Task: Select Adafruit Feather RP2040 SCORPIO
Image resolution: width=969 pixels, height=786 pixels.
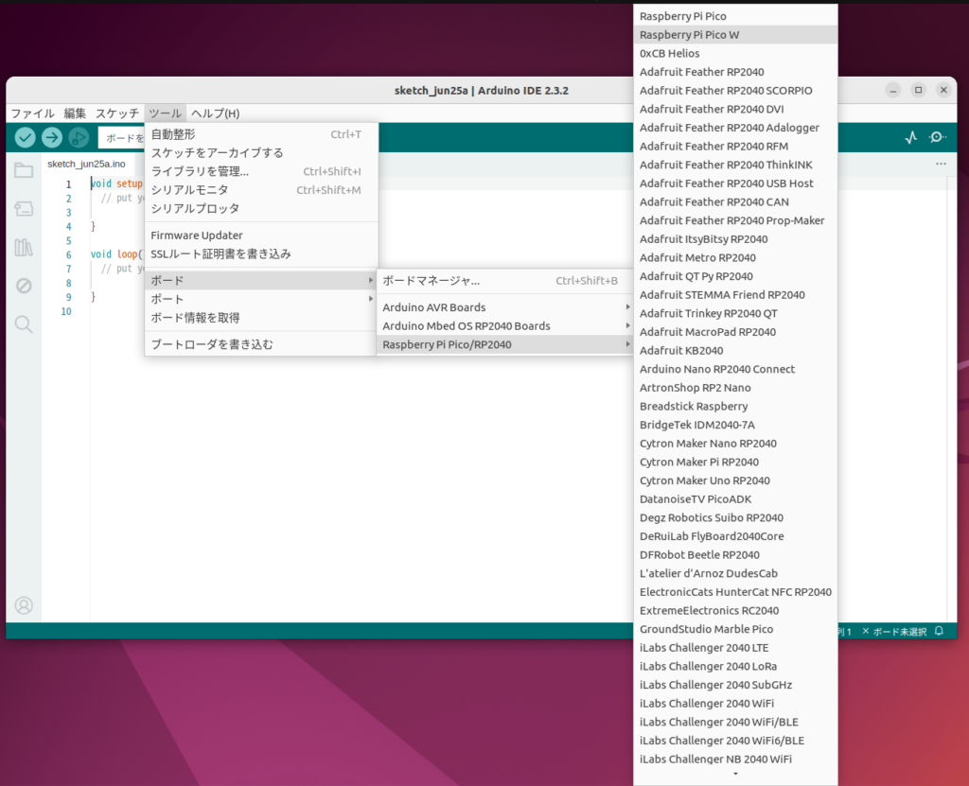Action: click(735, 90)
